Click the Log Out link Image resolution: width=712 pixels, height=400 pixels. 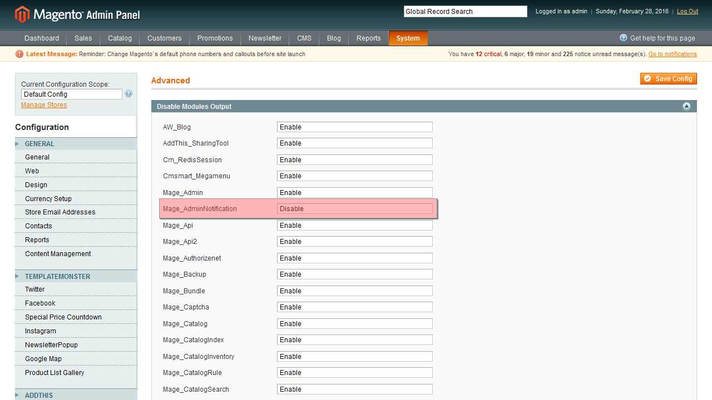coord(688,12)
